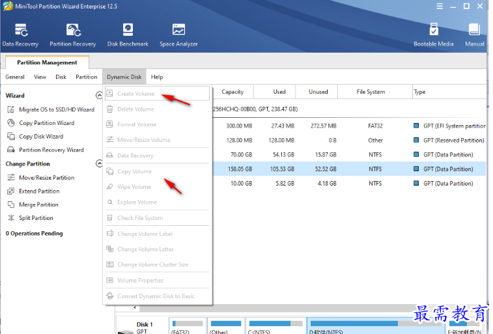Open the Disk menu
493x334 pixels.
[61, 77]
